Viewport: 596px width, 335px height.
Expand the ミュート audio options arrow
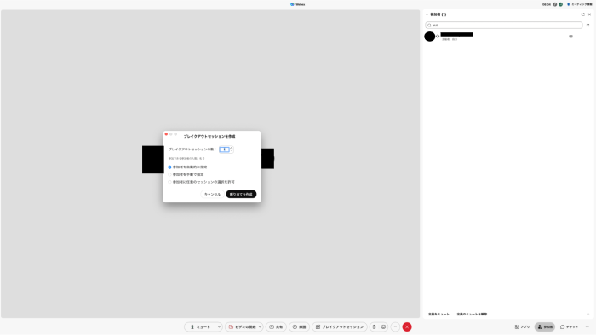[x=219, y=326]
